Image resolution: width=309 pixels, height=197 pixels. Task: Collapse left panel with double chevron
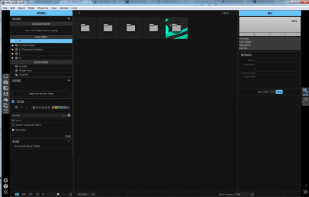(x=6, y=192)
